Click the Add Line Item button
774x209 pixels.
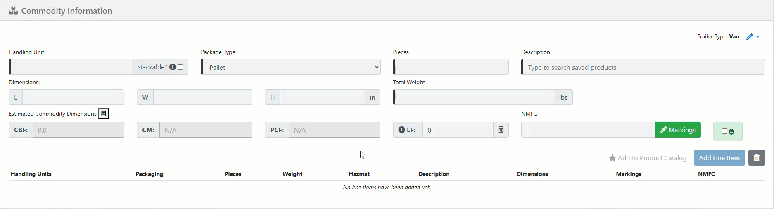pos(719,158)
